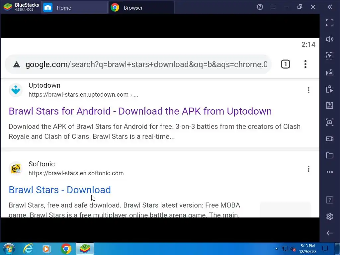Switch to the Home tab
The width and height of the screenshot is (340, 255).
coord(74,8)
